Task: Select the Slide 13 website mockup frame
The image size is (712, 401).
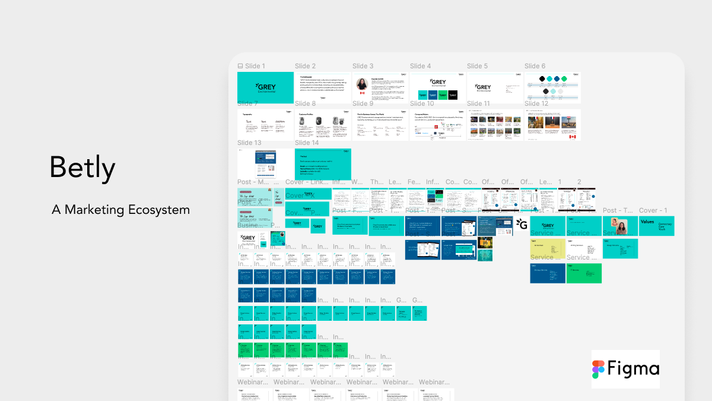Action: tap(265, 164)
